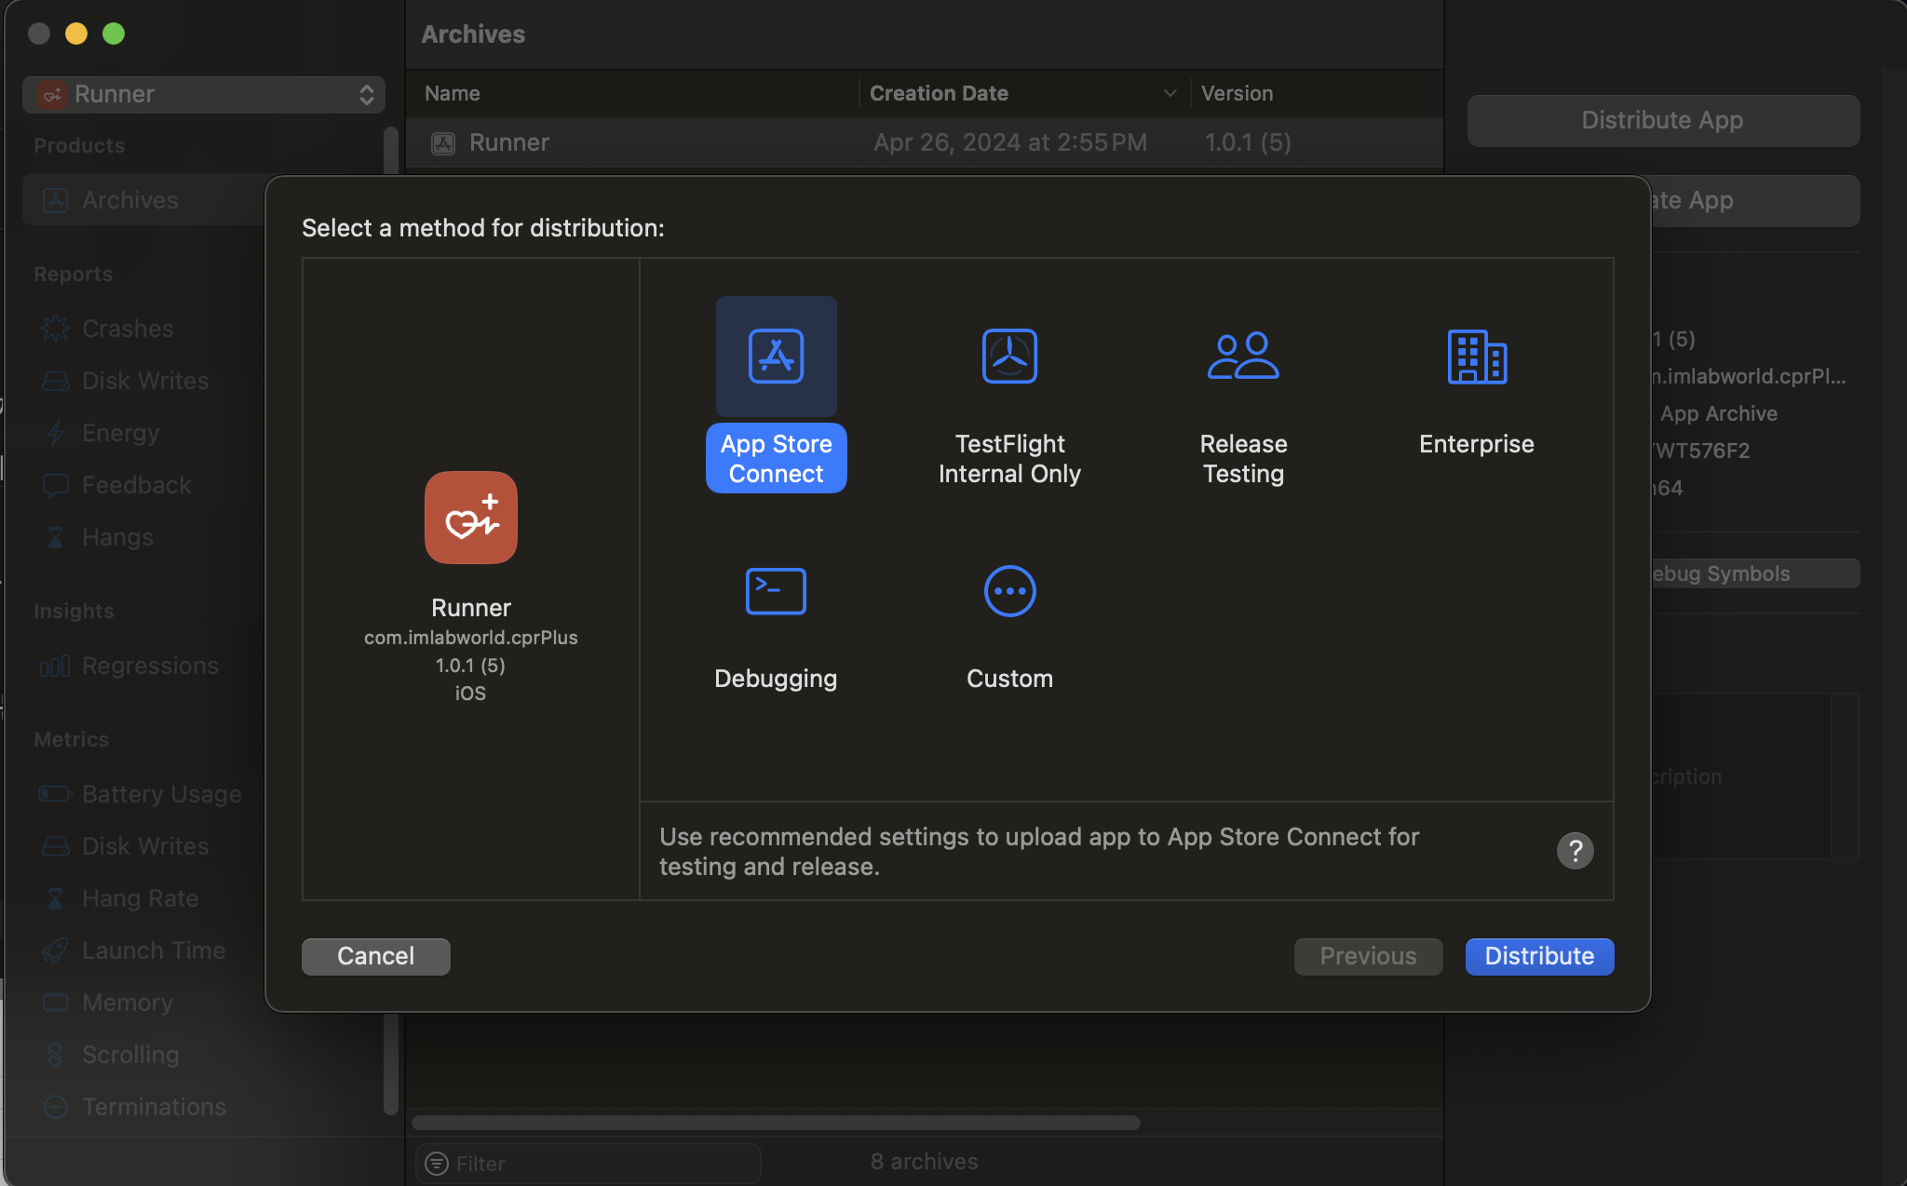1907x1186 pixels.
Task: Cancel the distribution dialog
Action: point(376,956)
